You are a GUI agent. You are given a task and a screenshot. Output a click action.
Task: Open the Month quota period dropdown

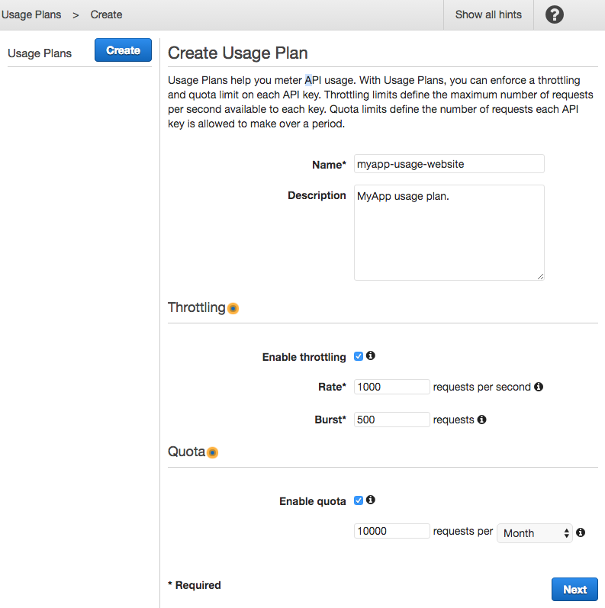(534, 533)
